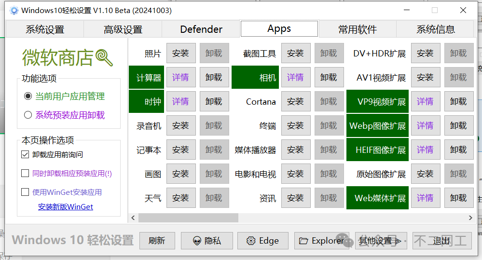Install the 录音机 app
This screenshot has height=260, width=482.
[x=181, y=125]
